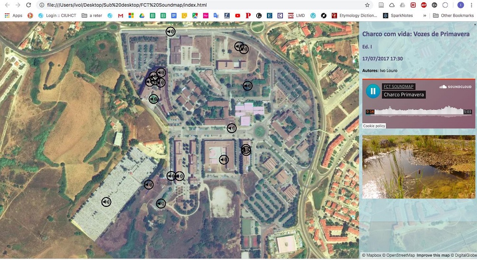Image resolution: width=477 pixels, height=260 pixels.
Task: Open the Other Bookmarks folder
Action: pos(453,16)
